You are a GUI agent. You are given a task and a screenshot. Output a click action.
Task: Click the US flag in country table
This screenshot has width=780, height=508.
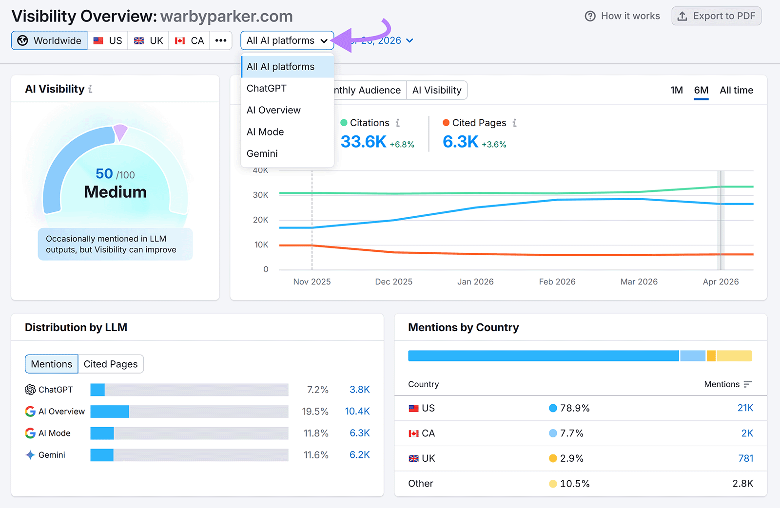(x=413, y=408)
